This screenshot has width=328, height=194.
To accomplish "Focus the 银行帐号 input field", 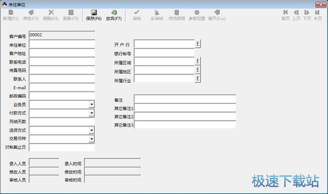I will tap(164, 53).
